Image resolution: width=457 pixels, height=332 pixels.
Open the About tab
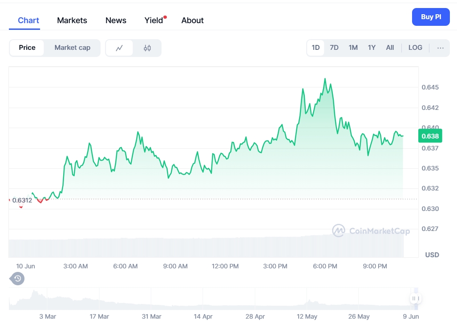pyautogui.click(x=192, y=20)
